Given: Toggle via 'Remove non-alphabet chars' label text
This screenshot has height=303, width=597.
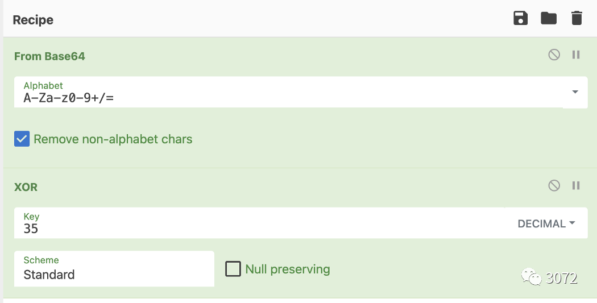Looking at the screenshot, I should [113, 139].
